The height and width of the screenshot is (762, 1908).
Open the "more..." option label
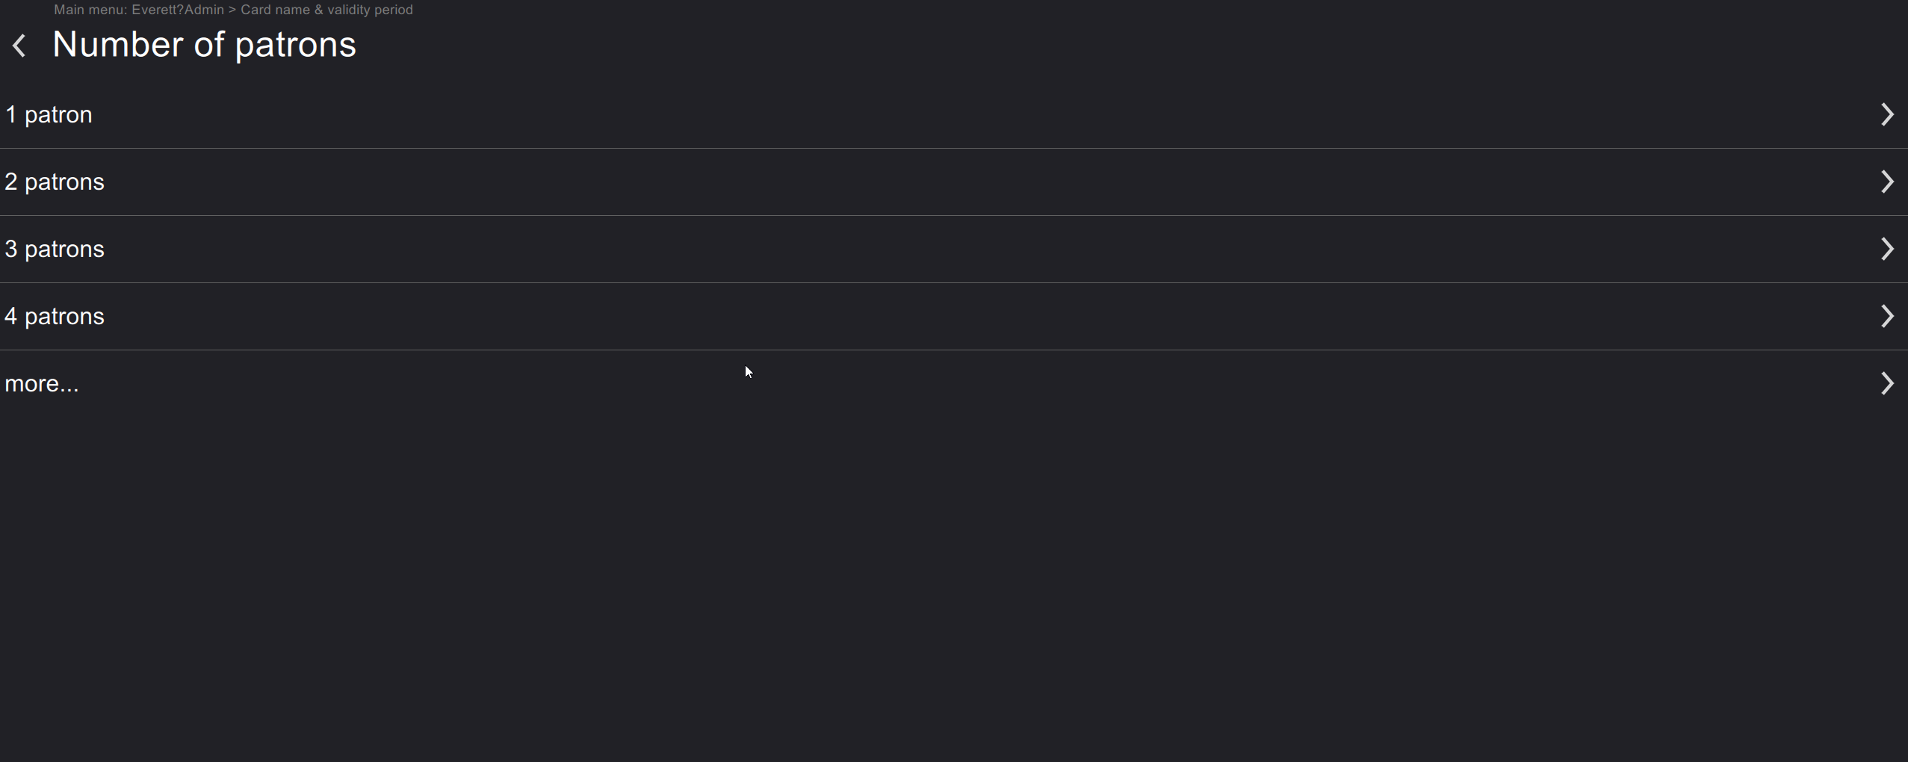click(42, 384)
